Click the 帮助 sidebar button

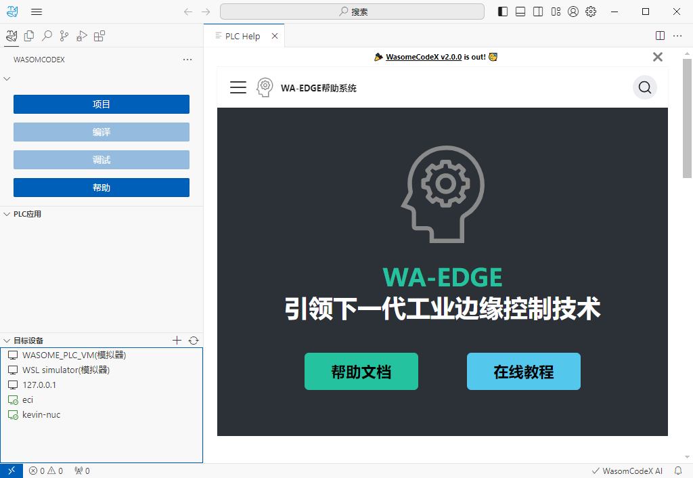click(x=102, y=188)
